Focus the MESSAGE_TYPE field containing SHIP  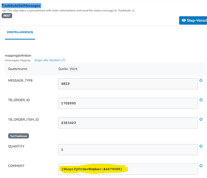click(128, 84)
